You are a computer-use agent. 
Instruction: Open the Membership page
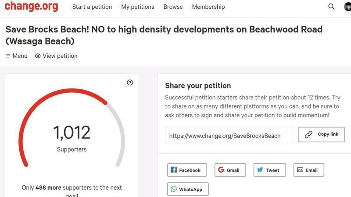(208, 7)
